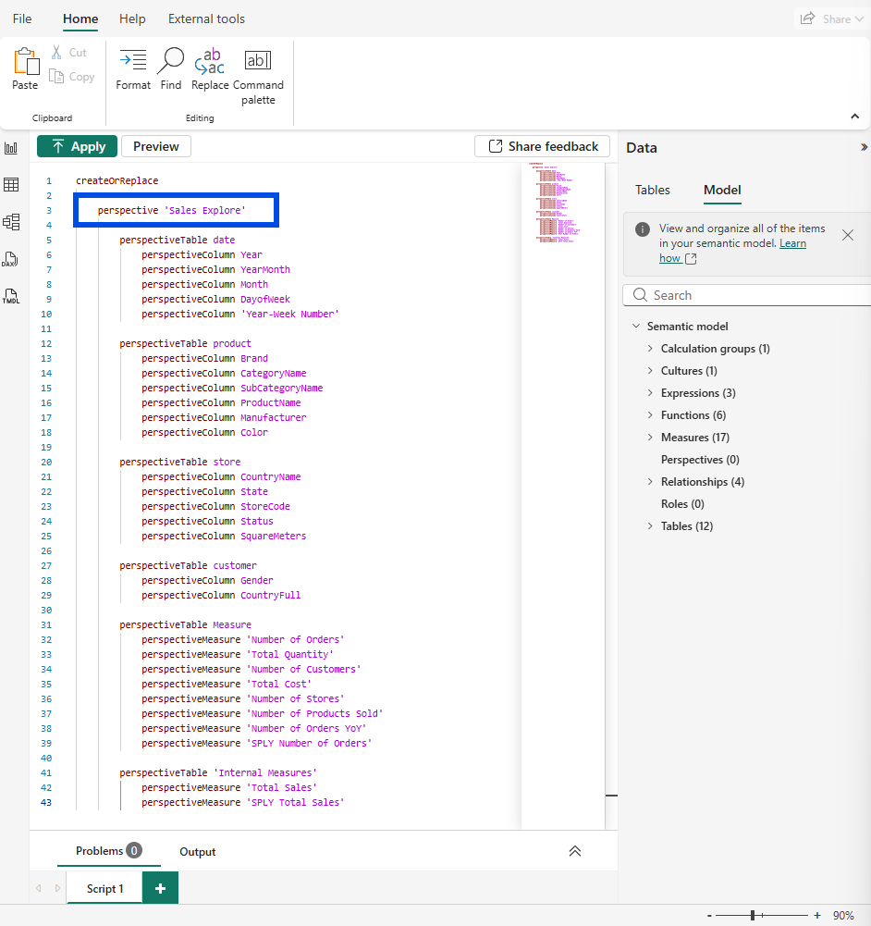
Task: Select the Model tab in Data pane
Action: (722, 191)
